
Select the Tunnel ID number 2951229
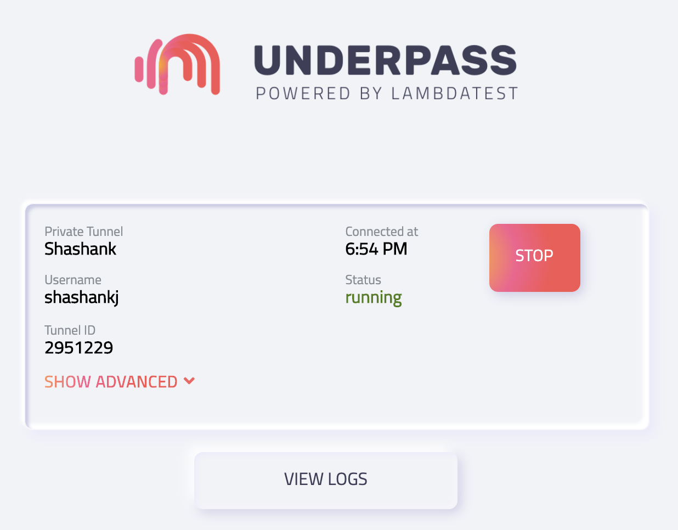coord(79,348)
